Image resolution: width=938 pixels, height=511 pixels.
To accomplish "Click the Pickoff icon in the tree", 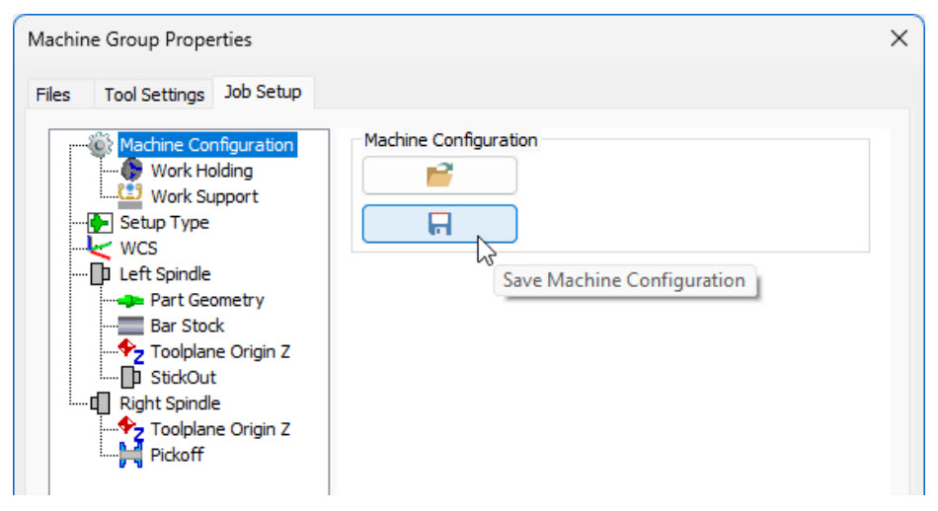I will pos(131,455).
